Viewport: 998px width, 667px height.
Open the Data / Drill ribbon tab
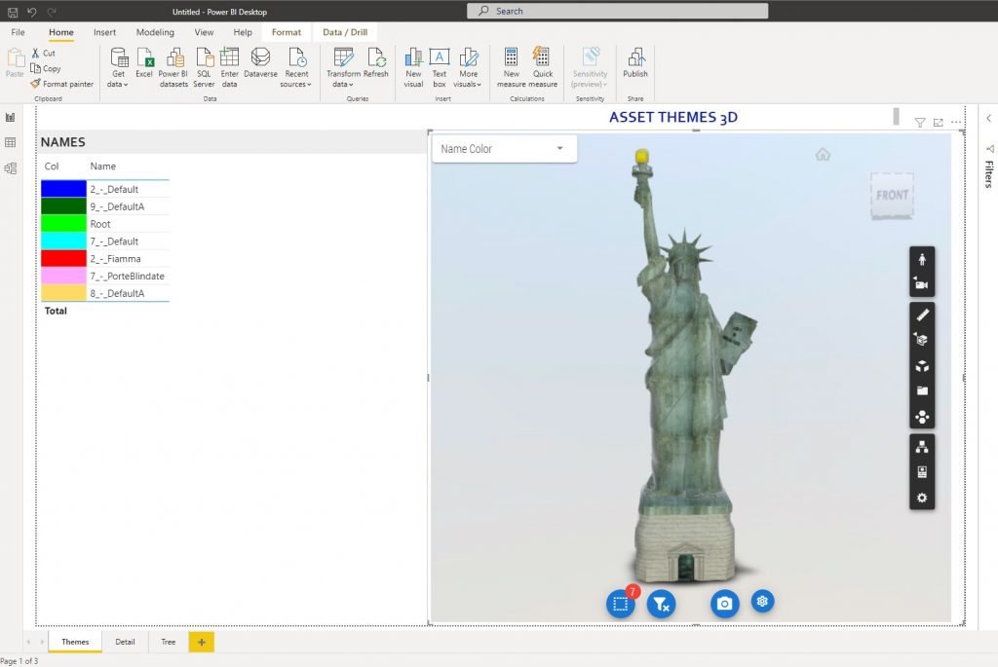pos(345,32)
